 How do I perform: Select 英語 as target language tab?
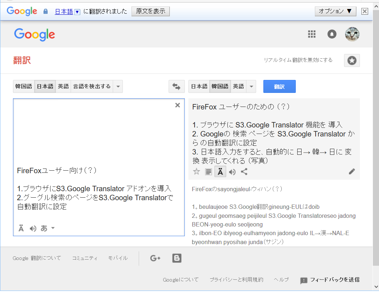(238, 86)
